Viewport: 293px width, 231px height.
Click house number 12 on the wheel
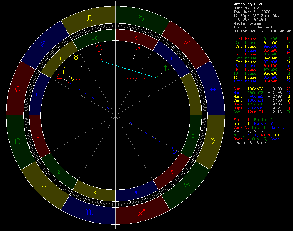point(38,94)
